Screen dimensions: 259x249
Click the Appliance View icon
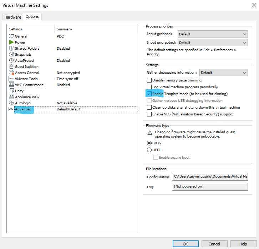pos(11,97)
